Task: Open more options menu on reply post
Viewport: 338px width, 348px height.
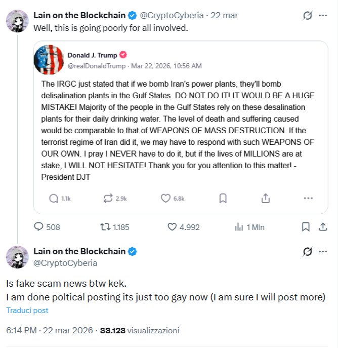Action: pyautogui.click(x=322, y=252)
